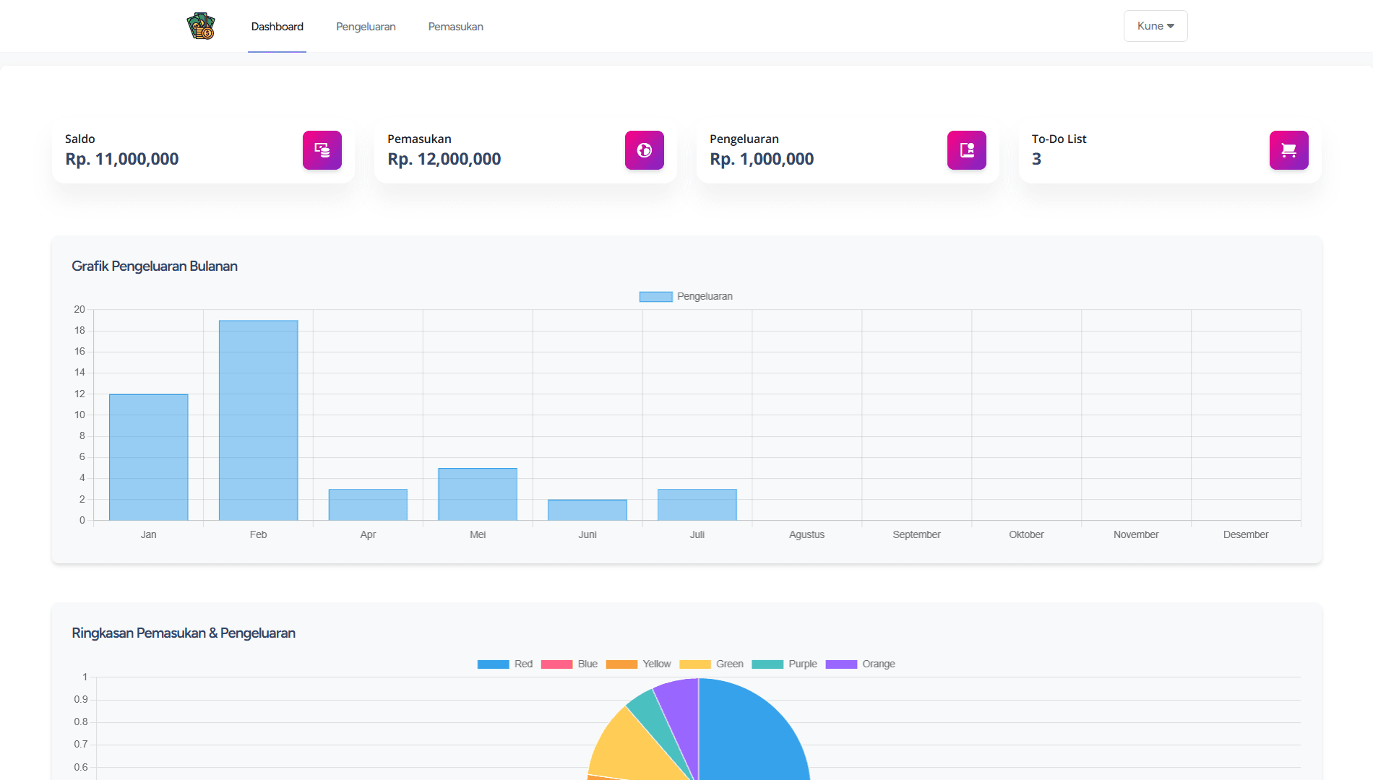The image size is (1373, 780).
Task: Click the Mei bar in chart
Action: coord(478,494)
